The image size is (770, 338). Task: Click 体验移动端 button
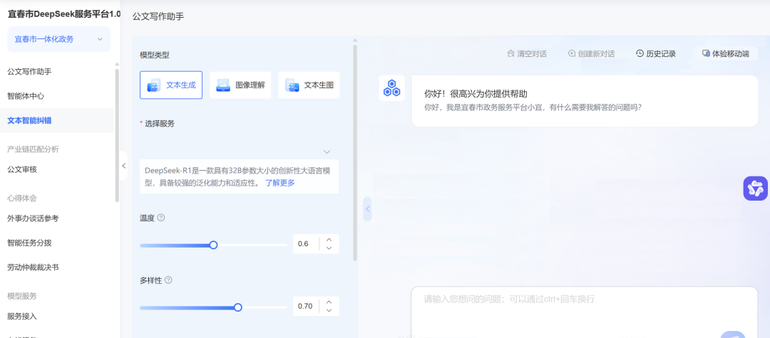725,54
